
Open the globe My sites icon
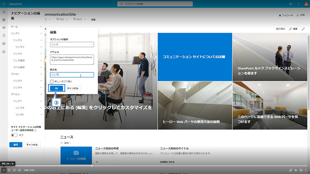pos(4,20)
